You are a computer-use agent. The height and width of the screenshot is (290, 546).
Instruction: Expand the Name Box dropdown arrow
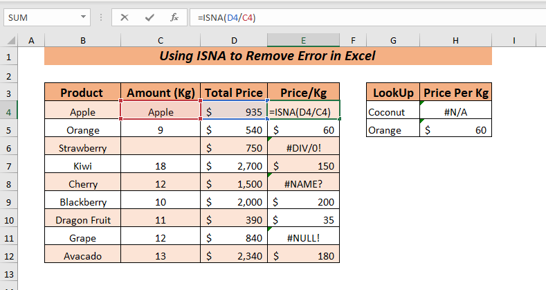(x=83, y=17)
